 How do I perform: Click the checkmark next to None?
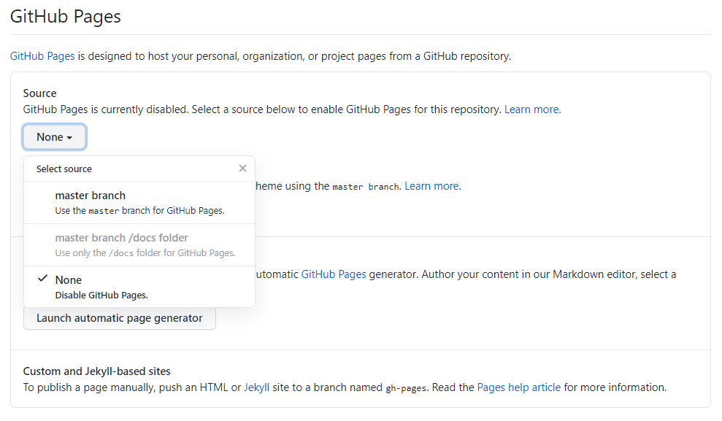coord(42,279)
